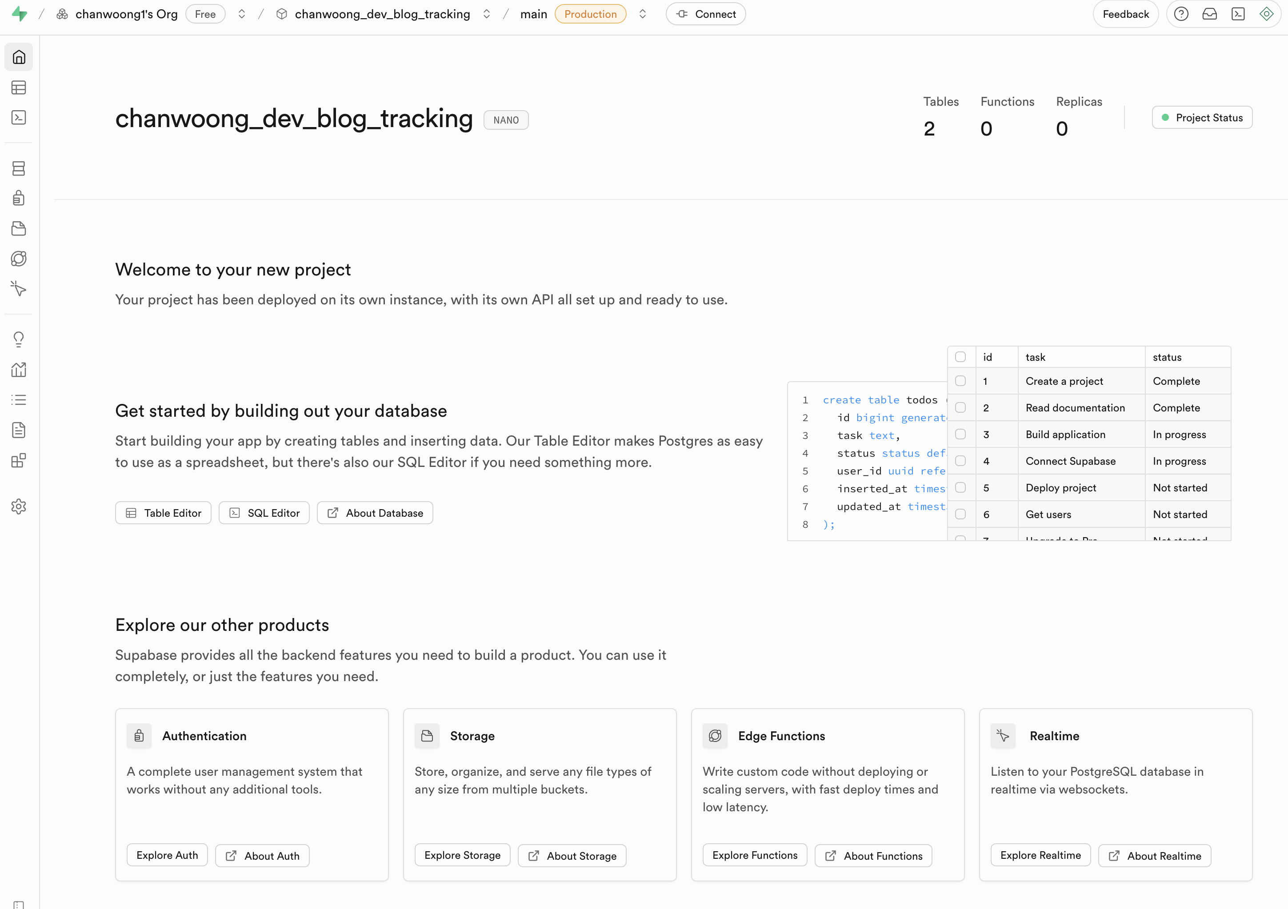Open the Project Status indicator

[1202, 118]
